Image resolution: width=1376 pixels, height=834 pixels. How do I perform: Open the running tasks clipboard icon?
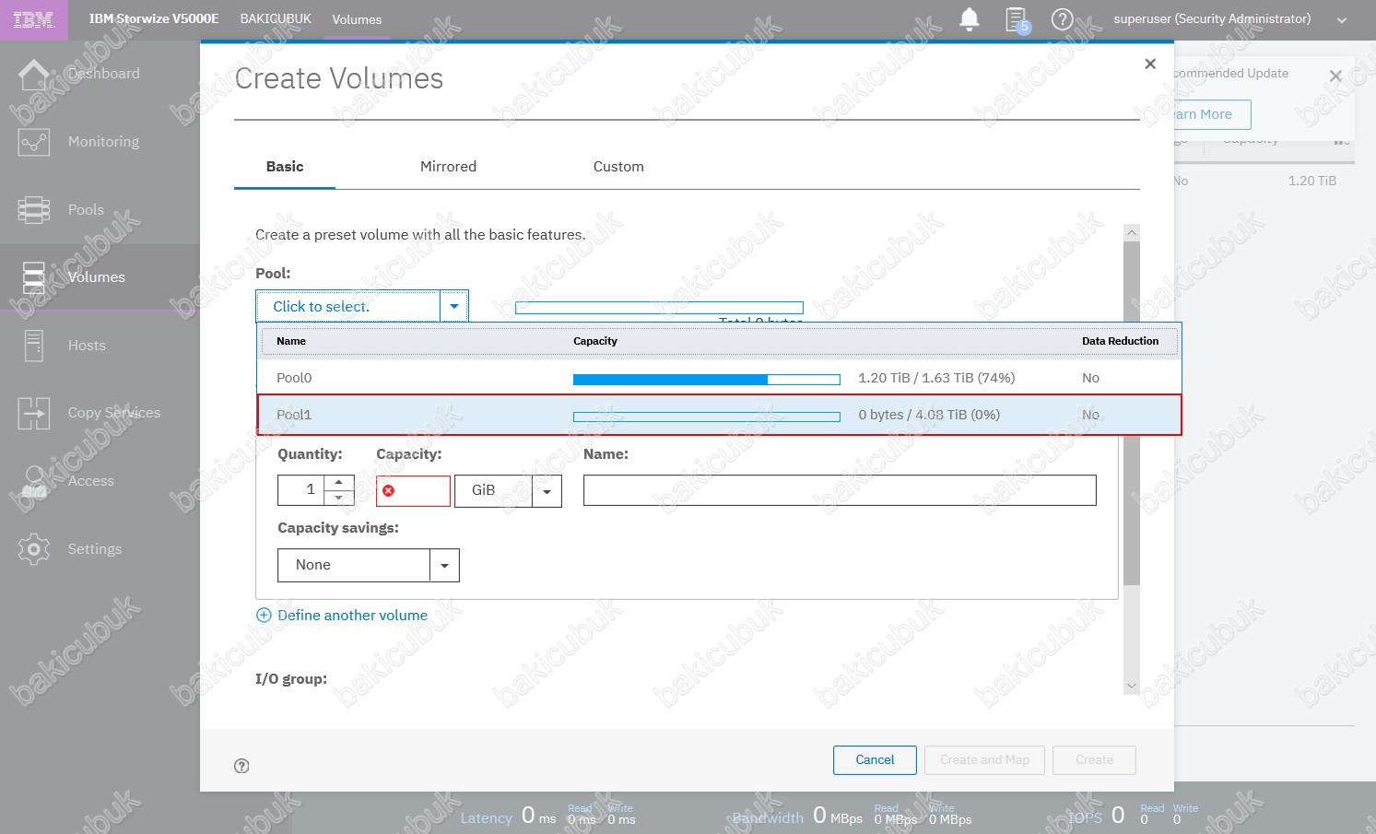[x=1016, y=19]
